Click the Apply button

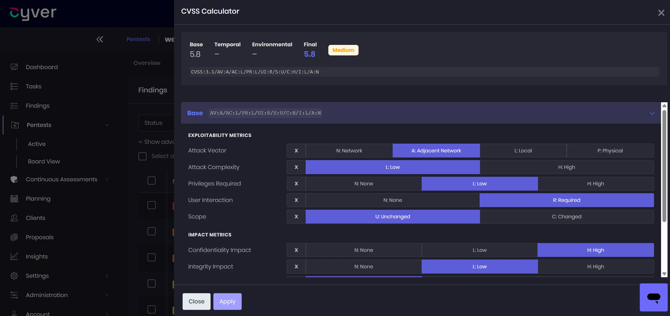coord(227,302)
